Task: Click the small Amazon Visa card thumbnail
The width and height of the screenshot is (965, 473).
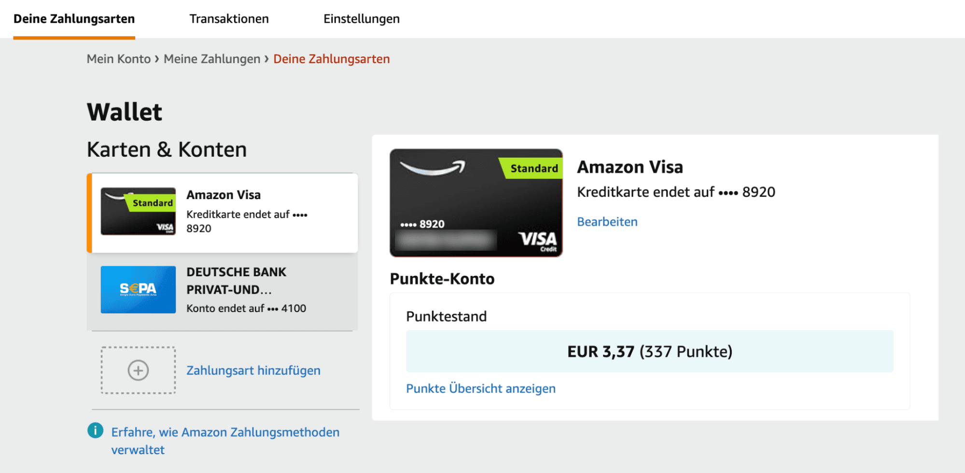Action: pos(138,211)
